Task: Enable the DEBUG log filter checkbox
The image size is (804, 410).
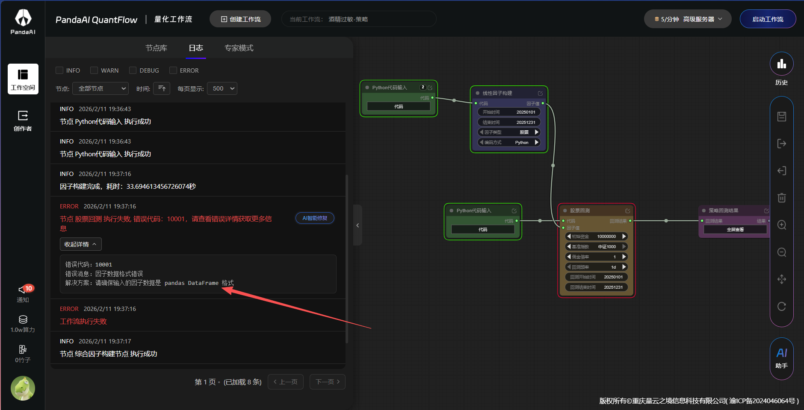Action: tap(133, 70)
